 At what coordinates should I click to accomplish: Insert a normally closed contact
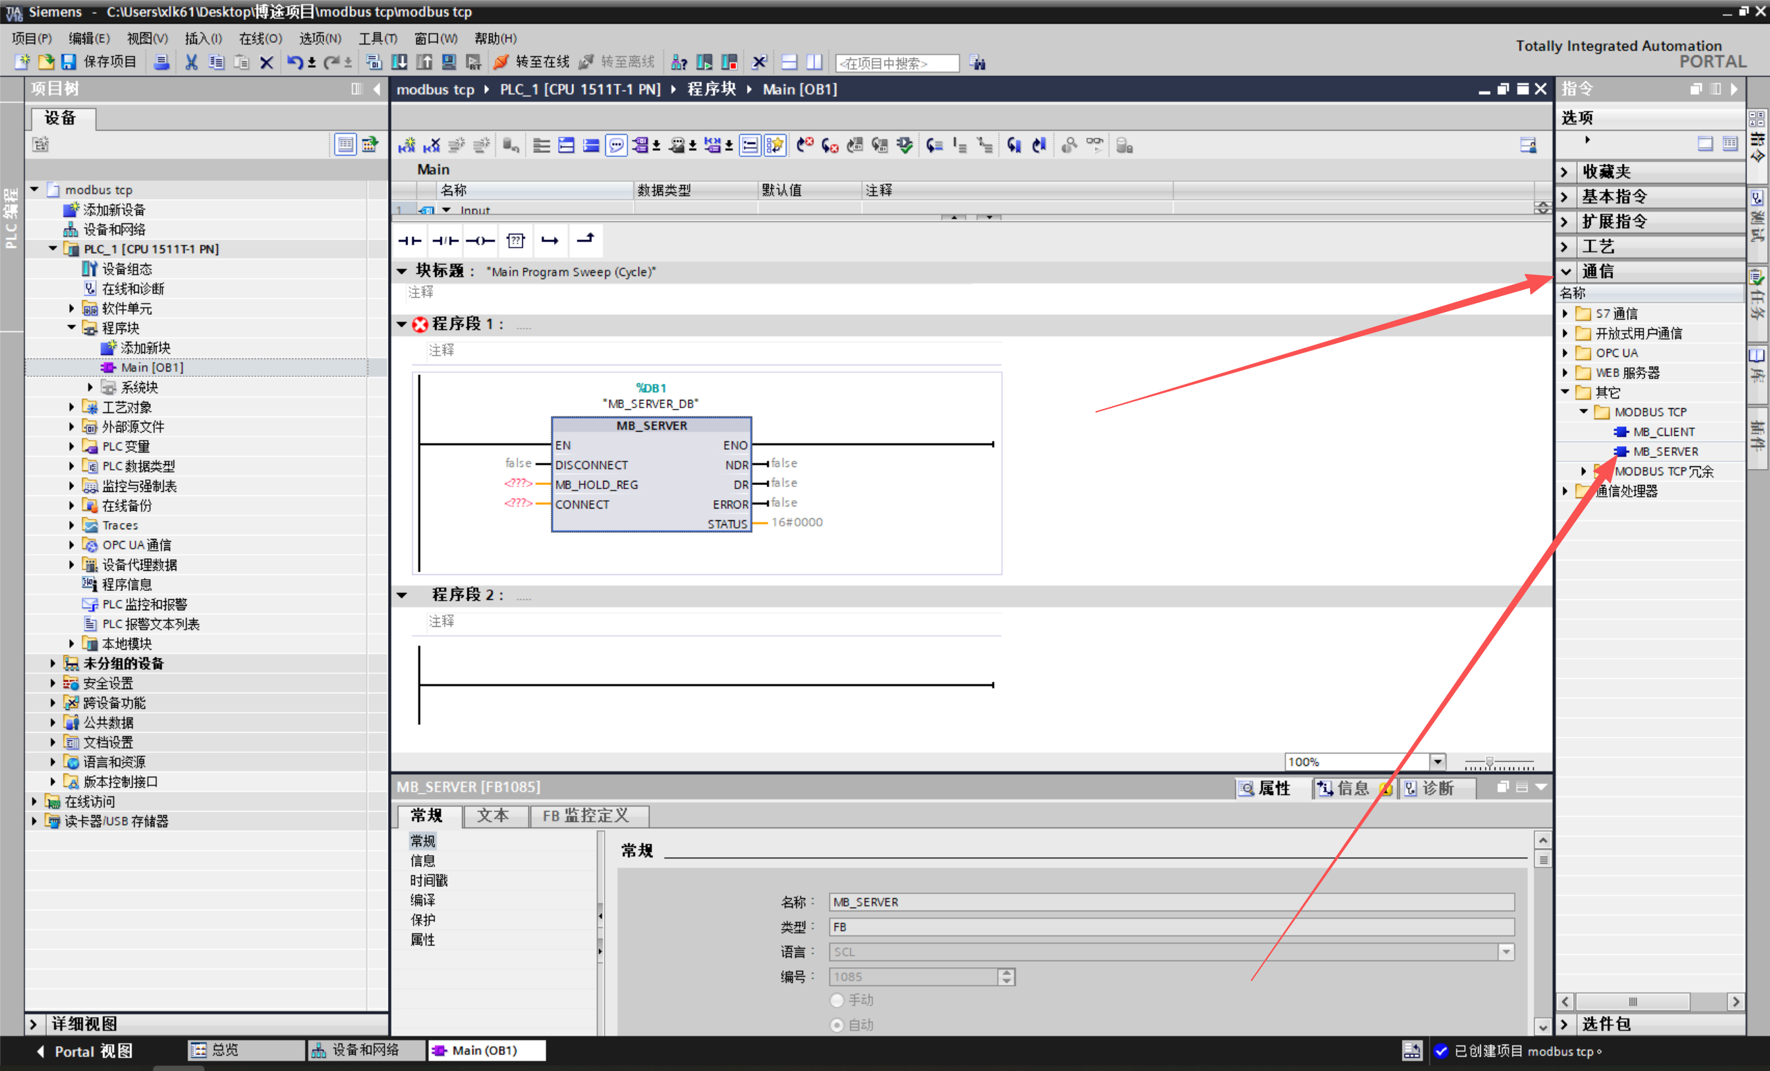(x=445, y=241)
